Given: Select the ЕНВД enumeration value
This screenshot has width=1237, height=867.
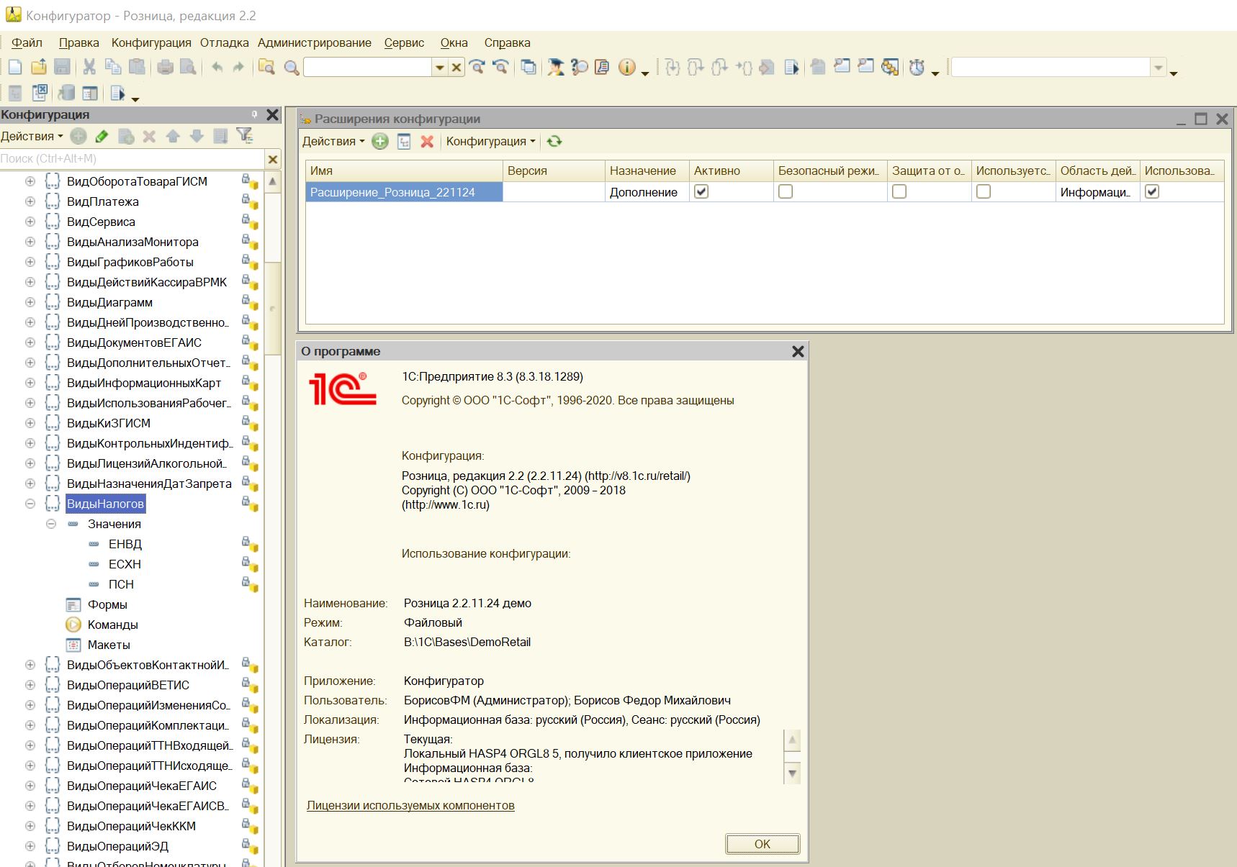Looking at the screenshot, I should [x=125, y=544].
